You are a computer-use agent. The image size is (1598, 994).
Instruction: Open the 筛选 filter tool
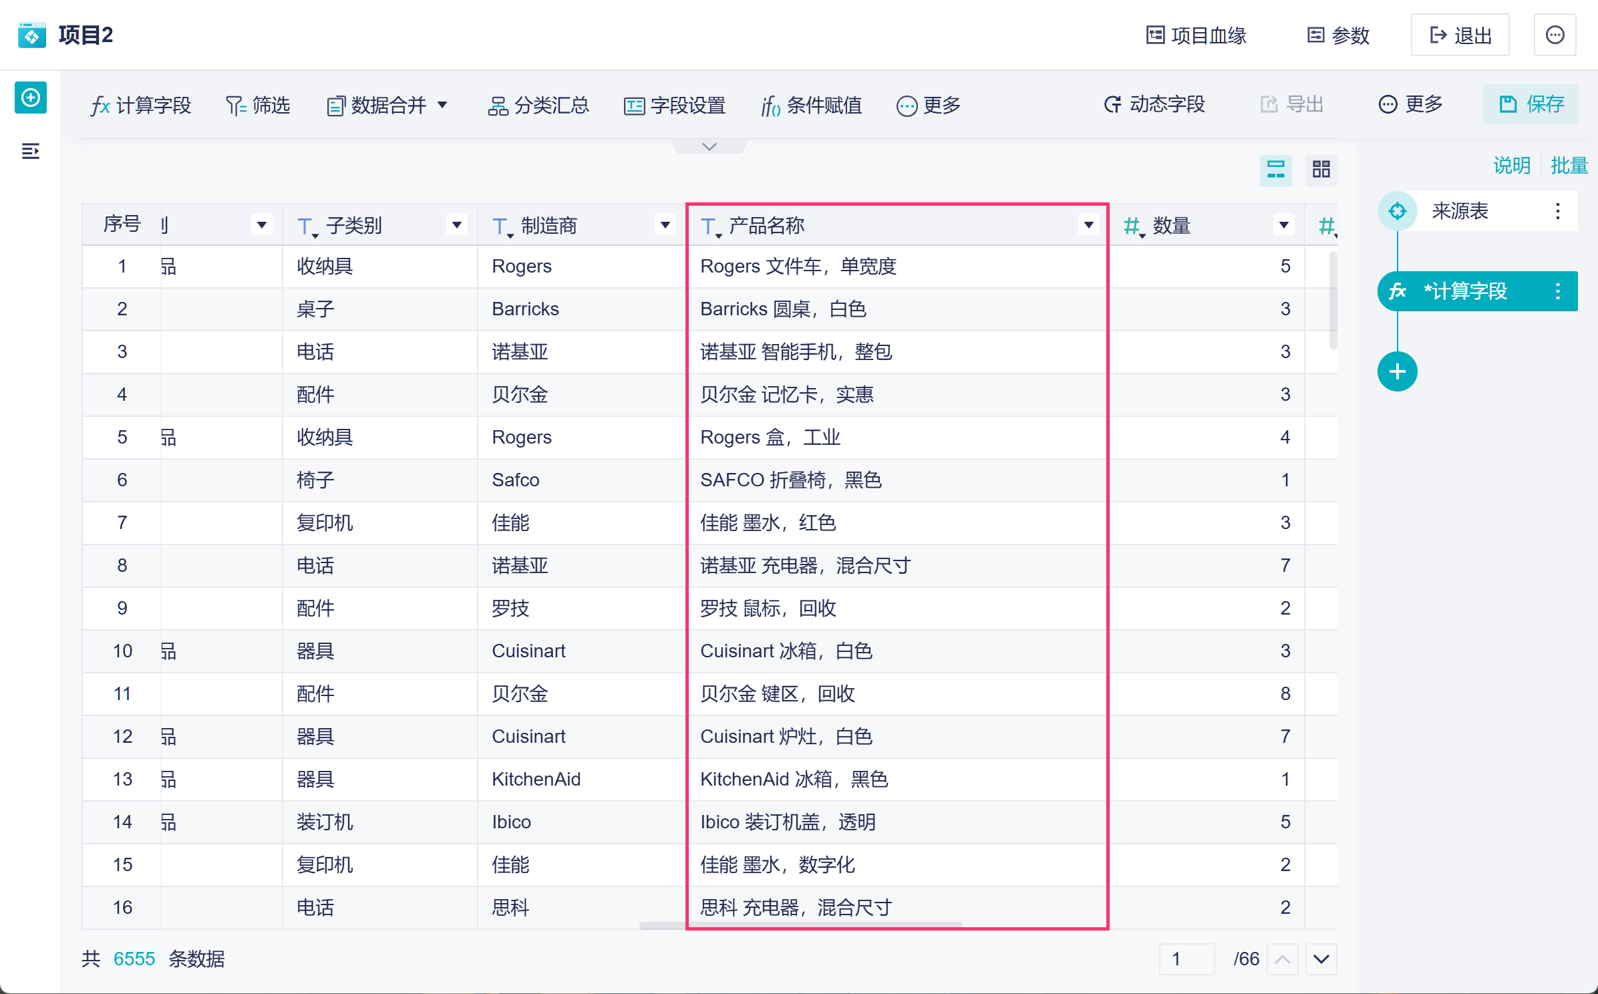[258, 105]
